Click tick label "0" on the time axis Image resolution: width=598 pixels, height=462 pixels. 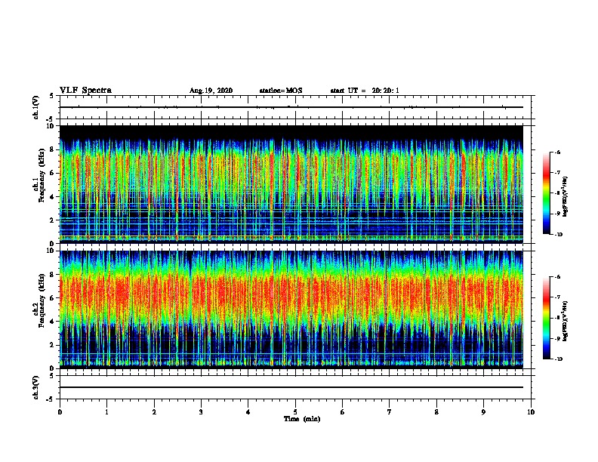coord(60,412)
